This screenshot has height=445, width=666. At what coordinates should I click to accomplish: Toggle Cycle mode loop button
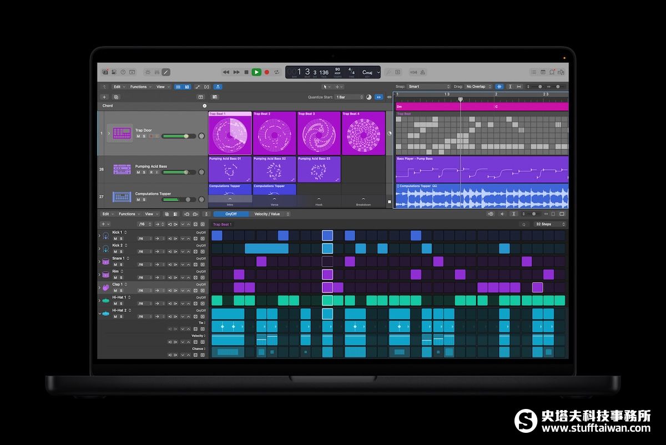pos(276,72)
